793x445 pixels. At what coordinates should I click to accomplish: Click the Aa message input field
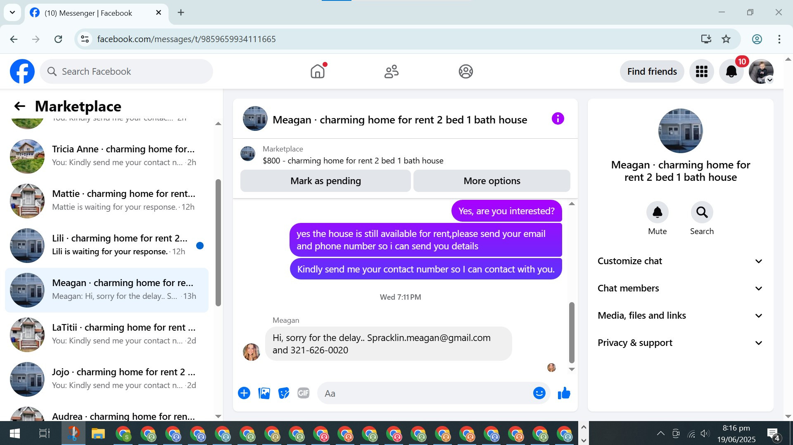click(x=425, y=393)
